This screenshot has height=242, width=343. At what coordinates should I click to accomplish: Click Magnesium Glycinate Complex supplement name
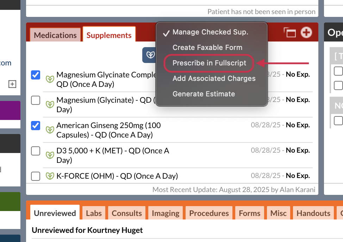click(x=106, y=79)
